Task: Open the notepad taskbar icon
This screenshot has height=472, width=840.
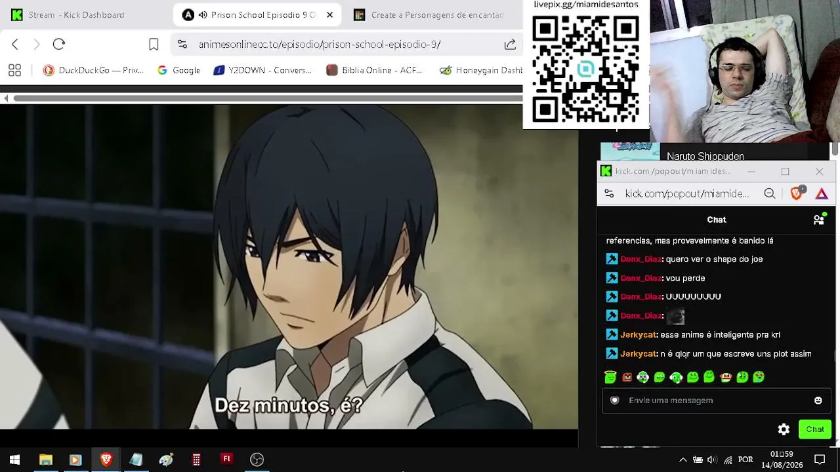Action: click(136, 460)
